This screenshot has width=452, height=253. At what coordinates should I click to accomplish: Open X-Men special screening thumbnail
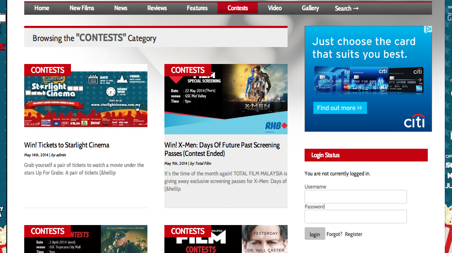pyautogui.click(x=226, y=99)
